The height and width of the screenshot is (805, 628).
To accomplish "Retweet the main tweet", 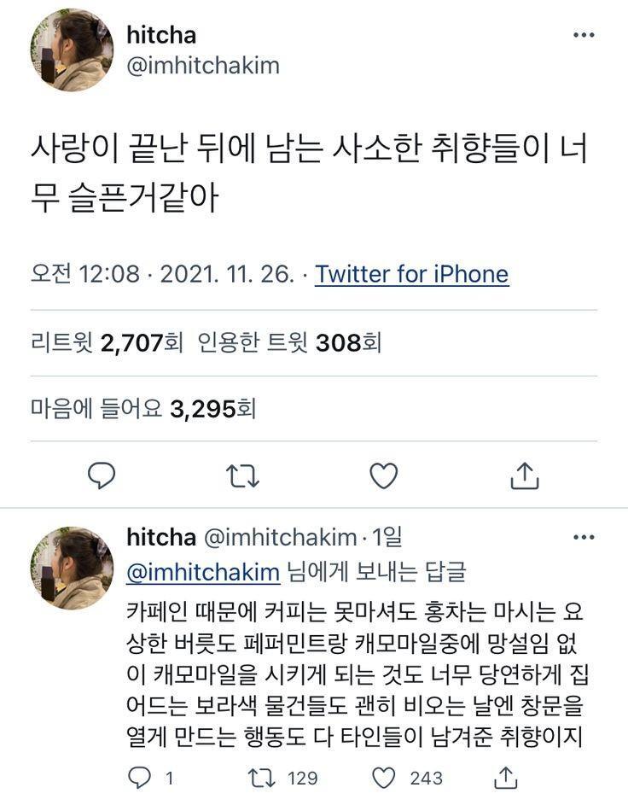I will 243,475.
